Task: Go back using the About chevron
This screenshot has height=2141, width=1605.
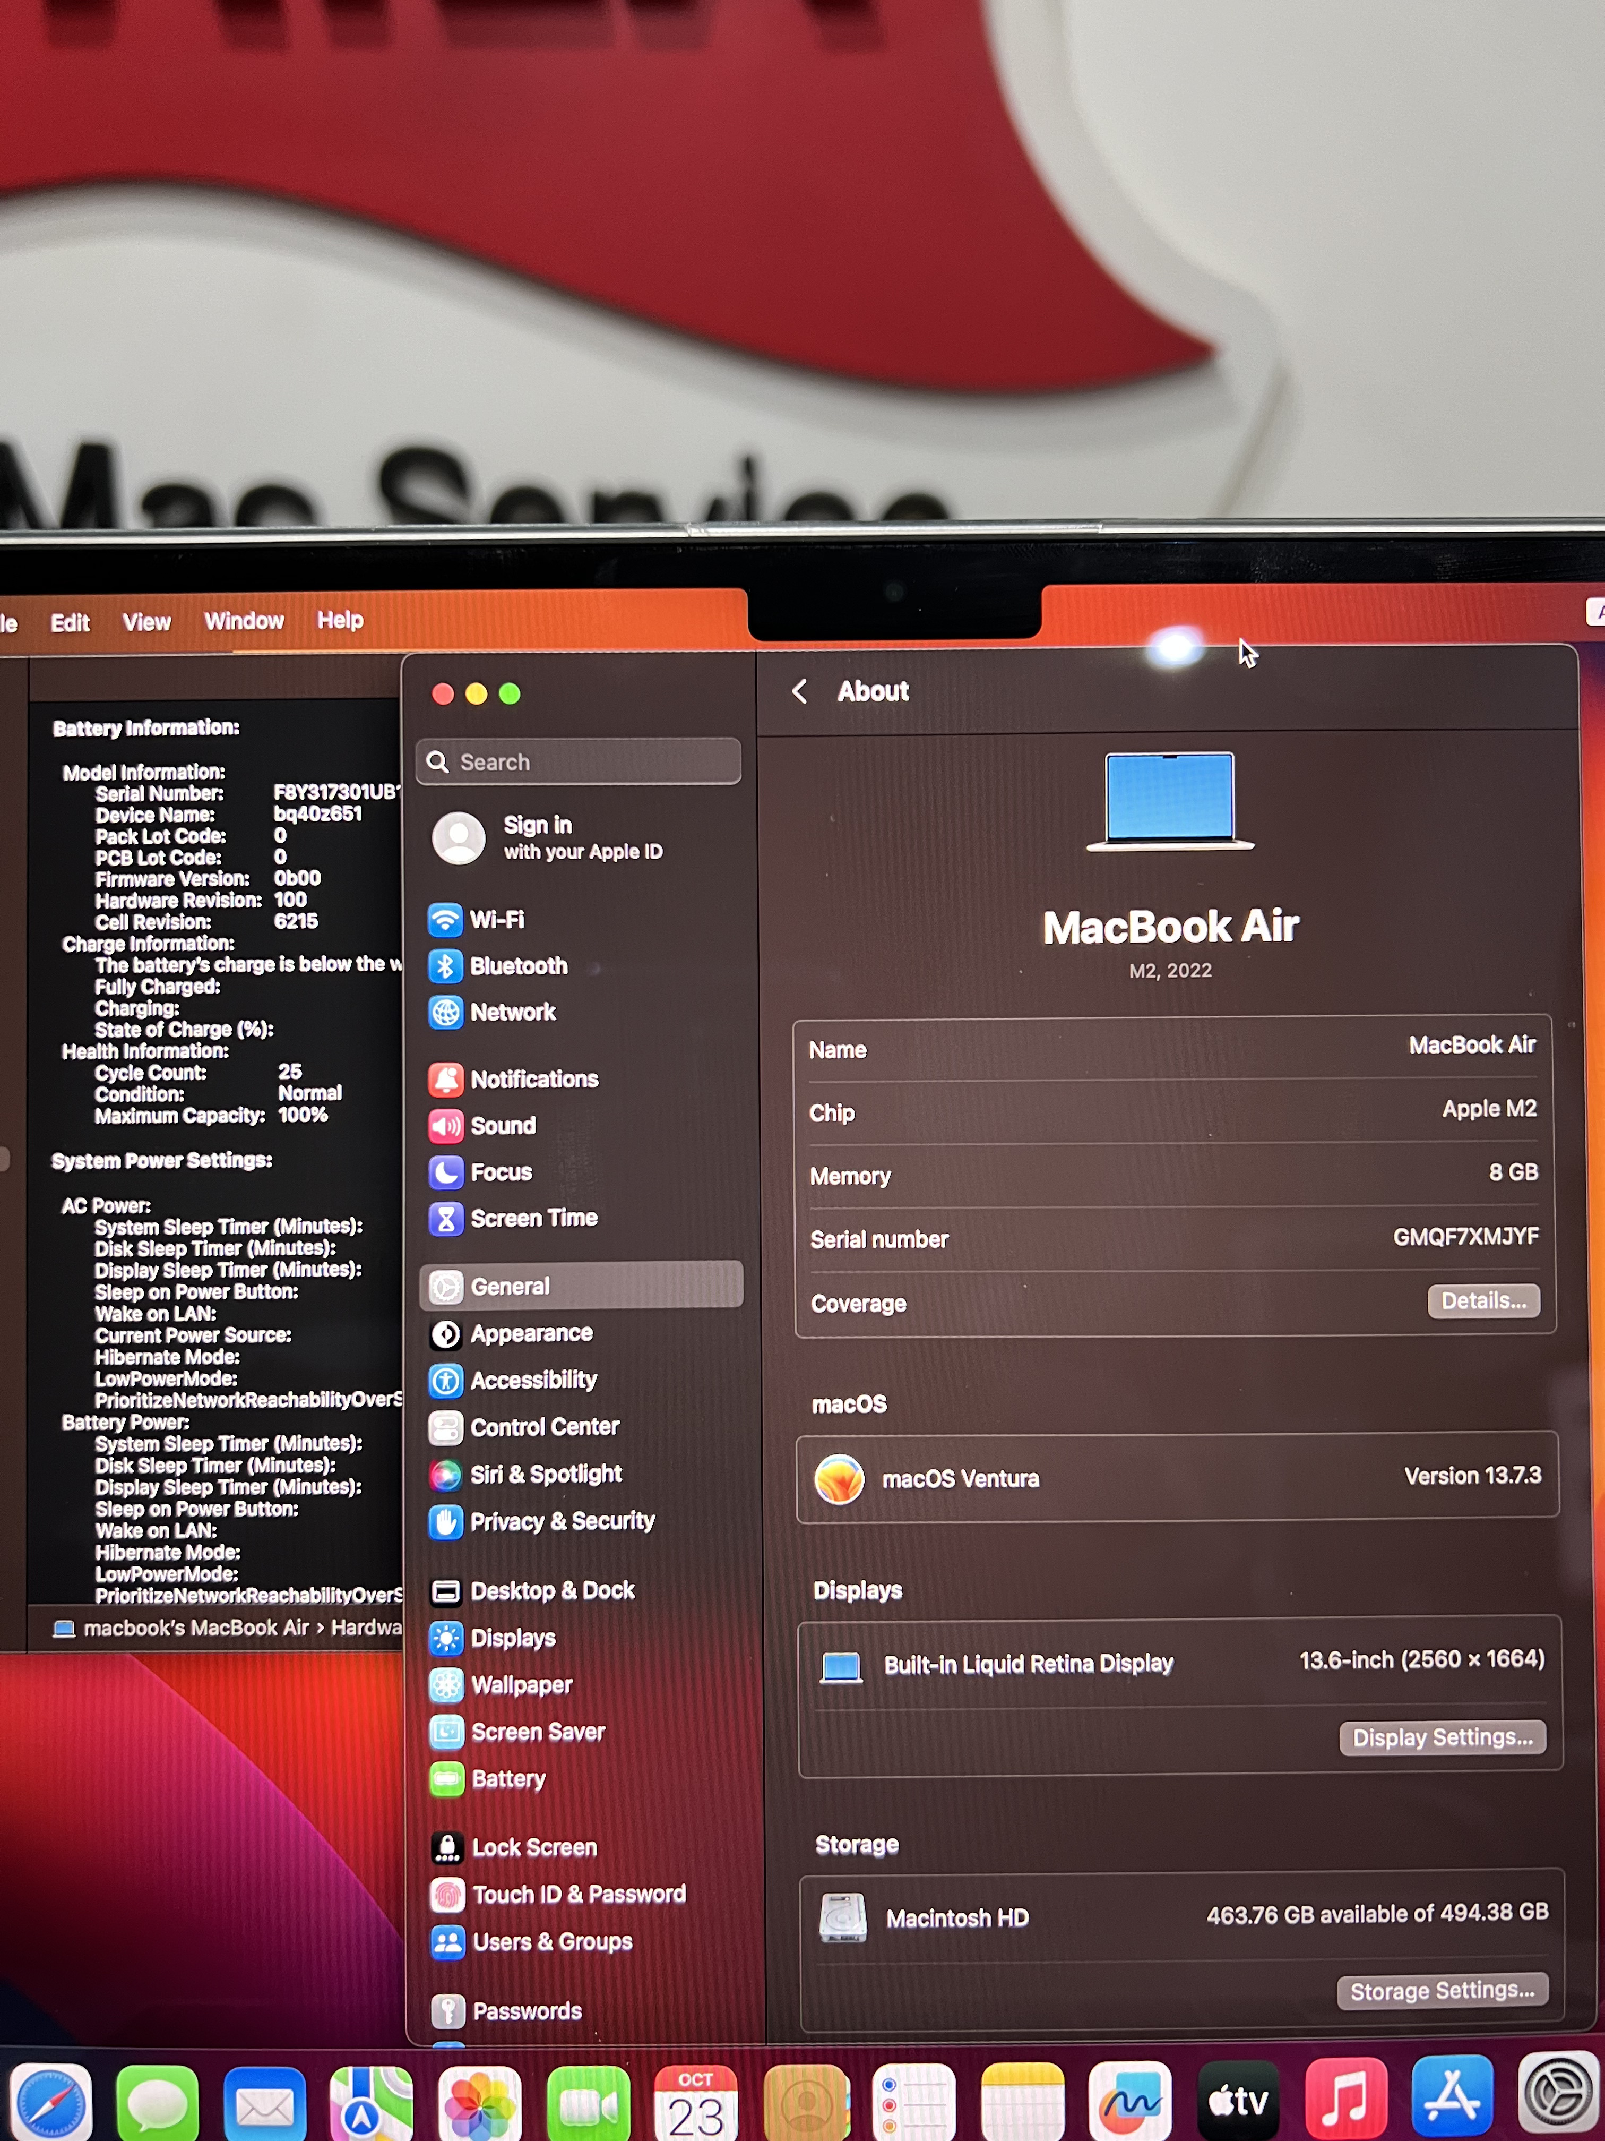Action: [x=799, y=691]
